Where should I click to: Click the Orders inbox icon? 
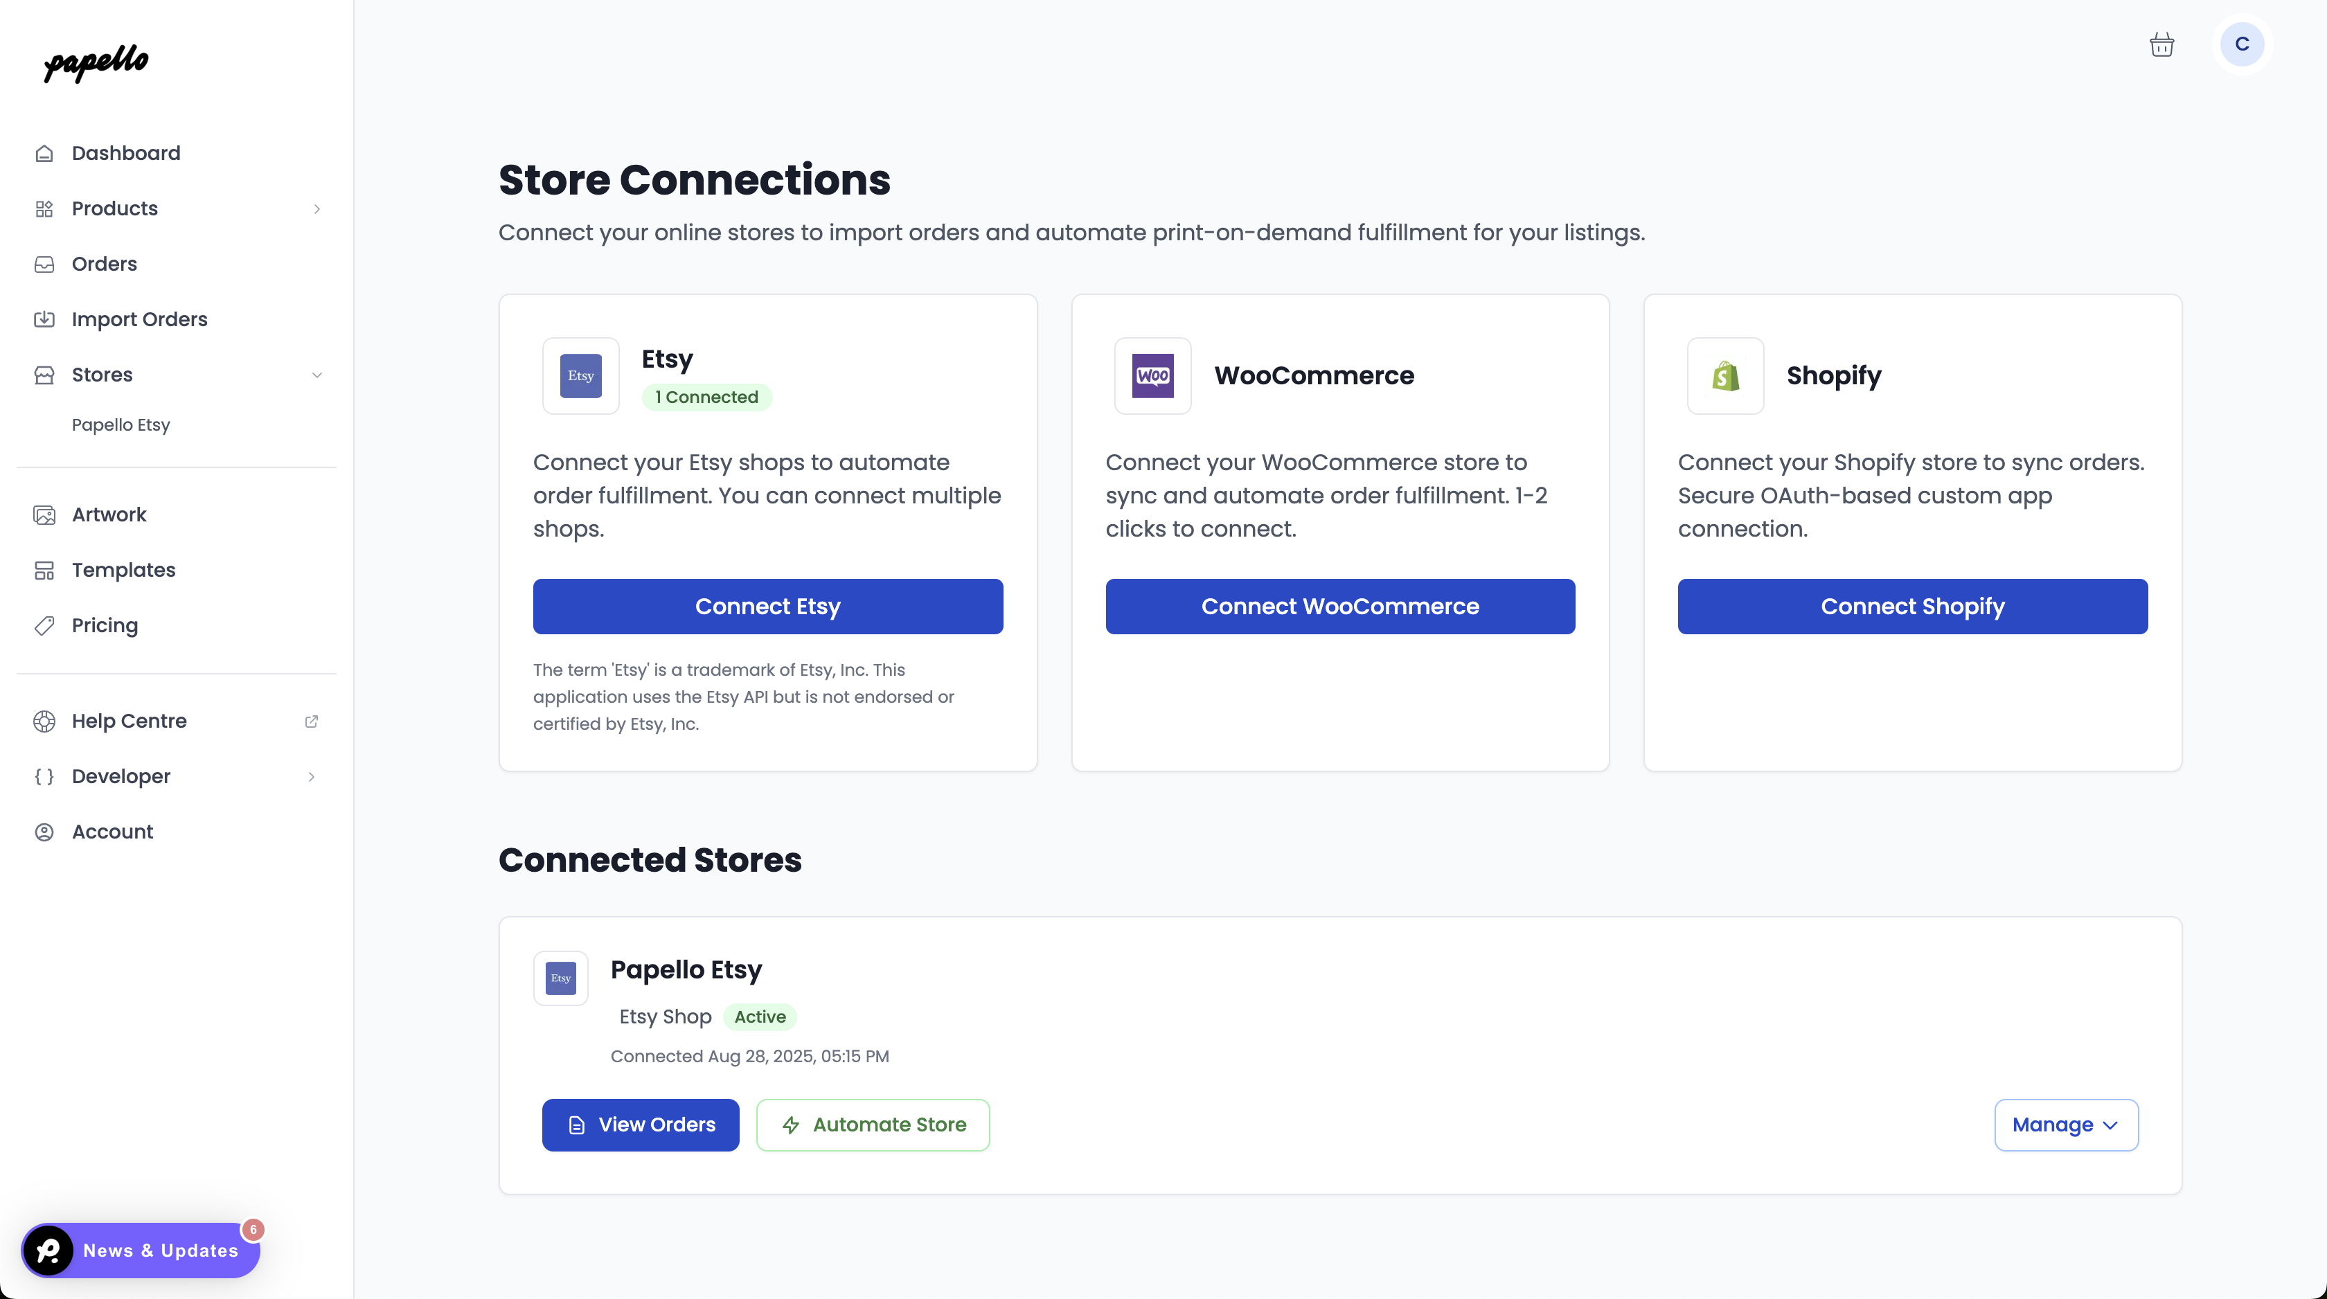tap(44, 264)
